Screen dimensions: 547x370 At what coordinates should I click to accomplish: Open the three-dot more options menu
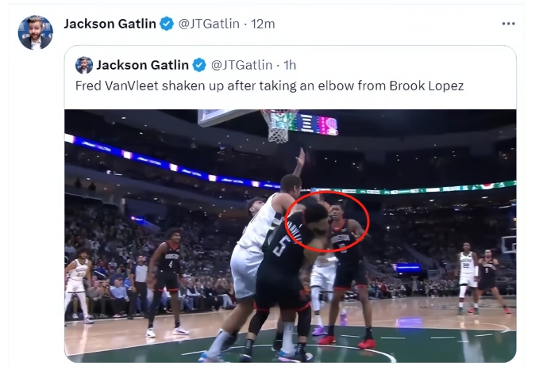tap(508, 24)
